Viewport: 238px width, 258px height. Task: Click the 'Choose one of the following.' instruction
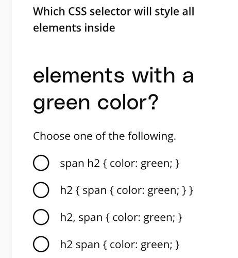pyautogui.click(x=105, y=136)
